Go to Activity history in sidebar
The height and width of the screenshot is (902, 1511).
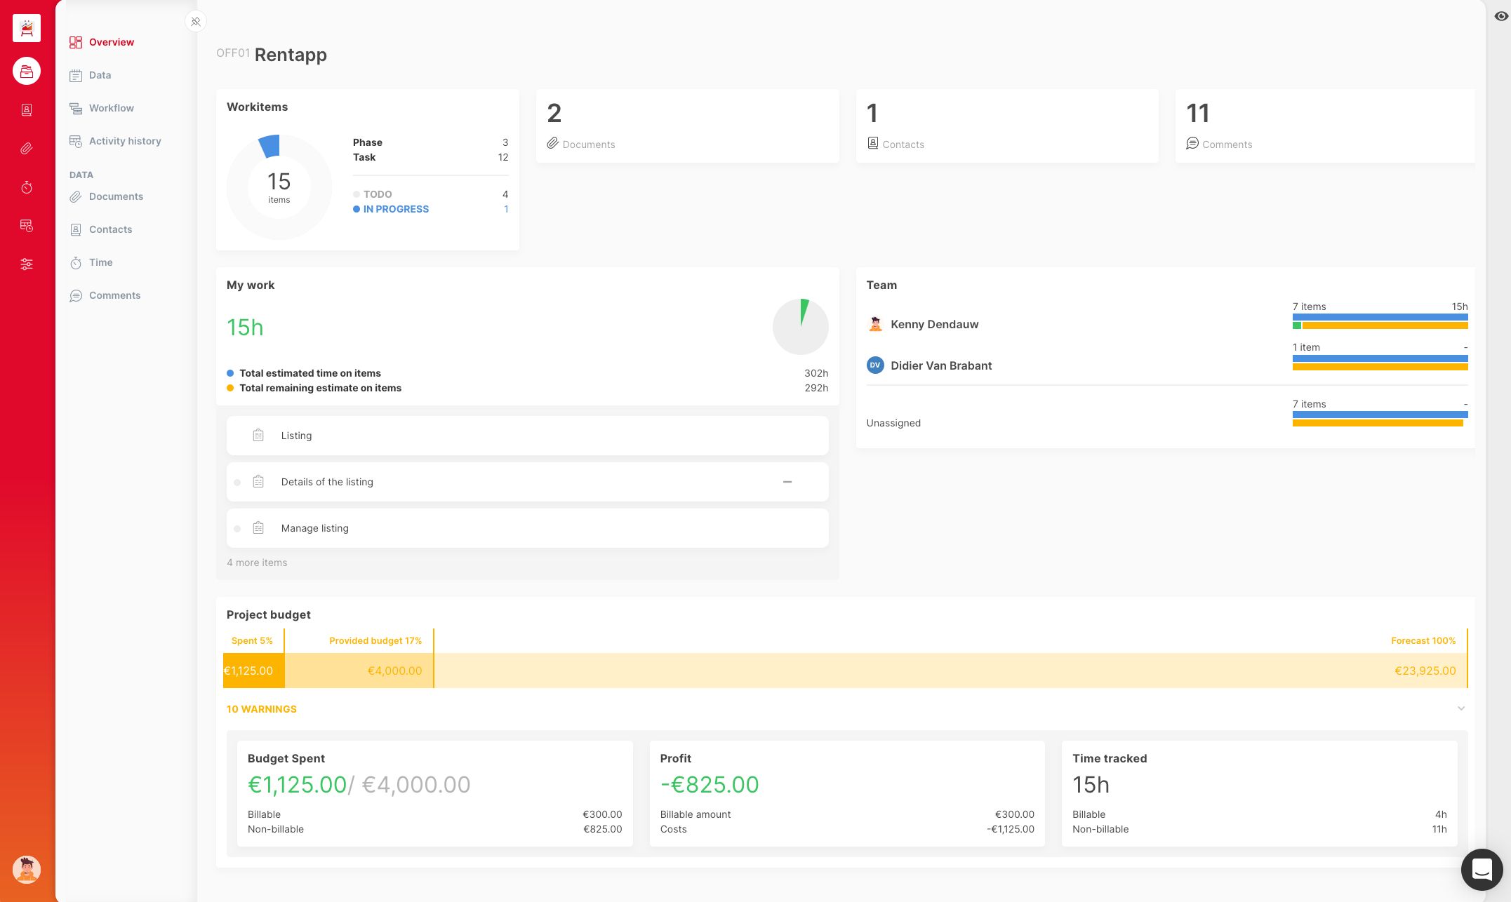pos(125,141)
